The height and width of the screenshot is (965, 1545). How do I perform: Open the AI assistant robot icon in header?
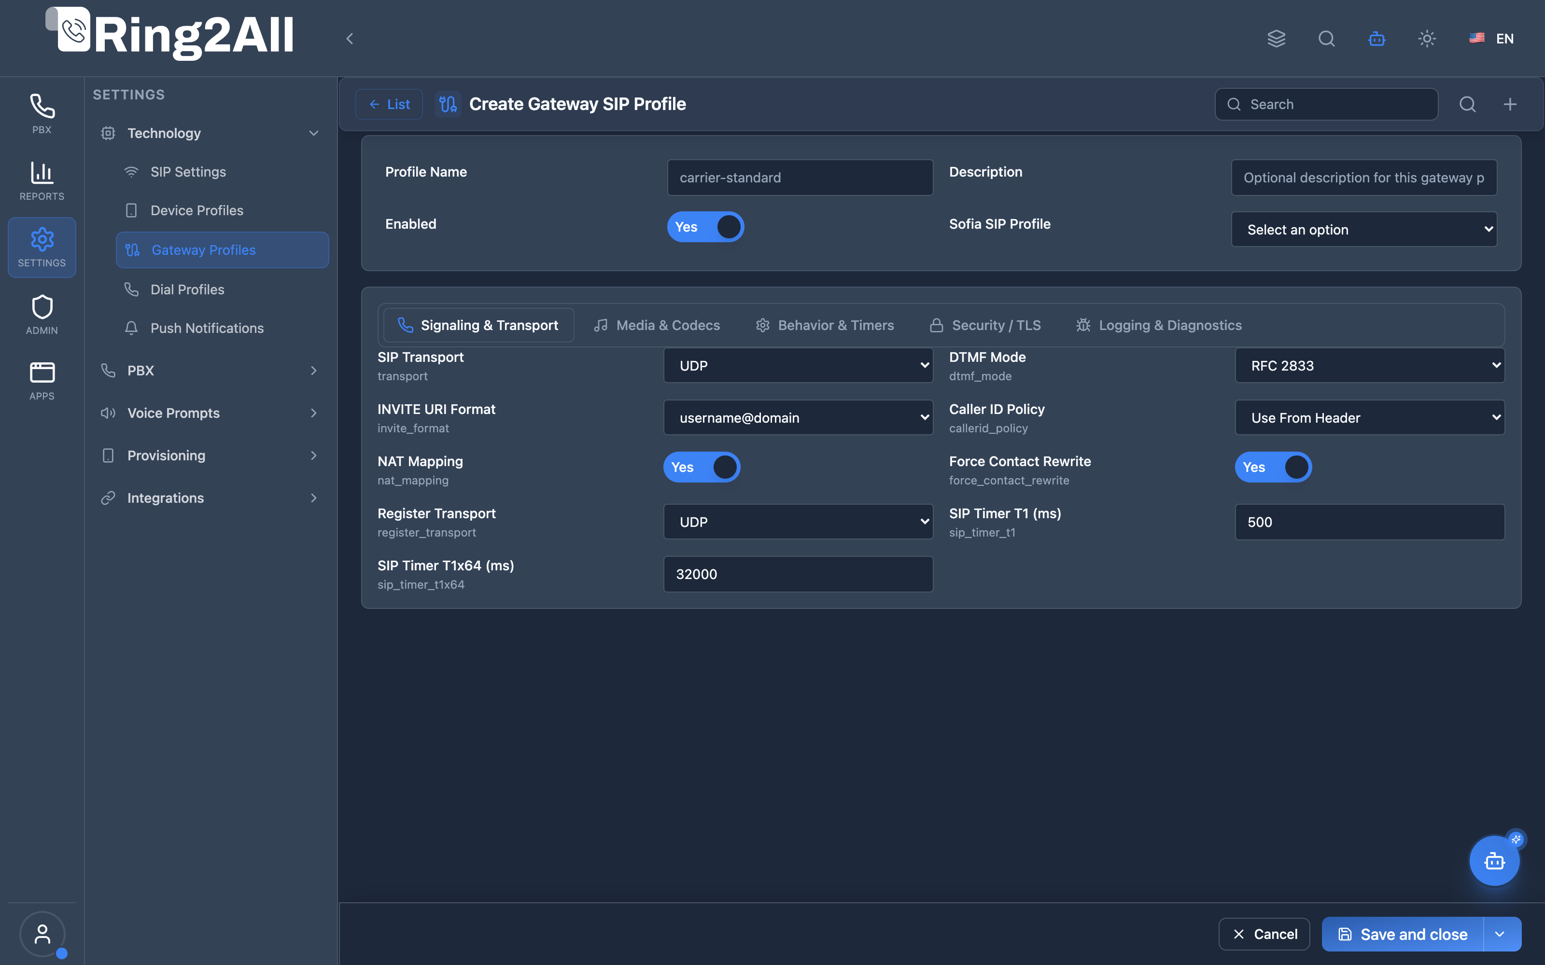tap(1377, 38)
